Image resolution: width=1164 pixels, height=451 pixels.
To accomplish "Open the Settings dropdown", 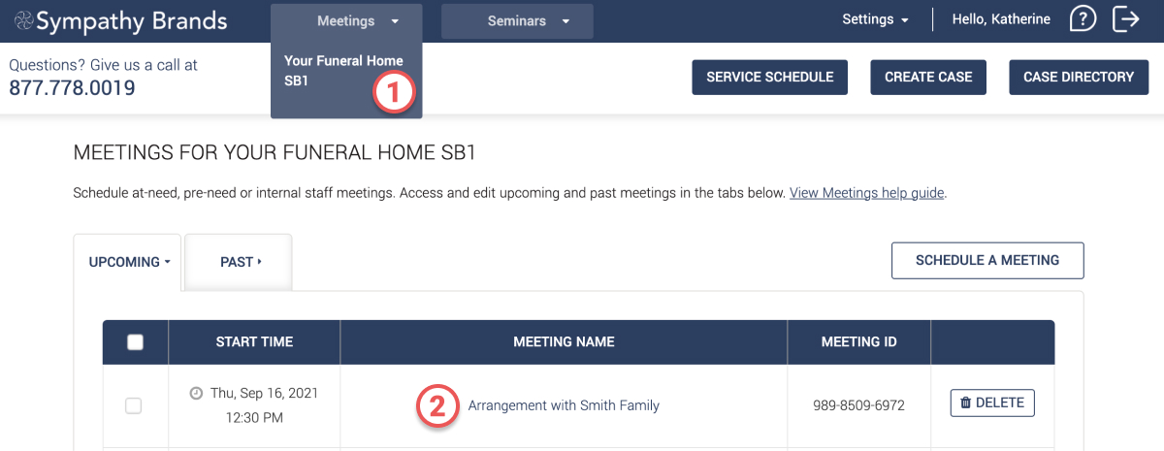I will (x=875, y=19).
